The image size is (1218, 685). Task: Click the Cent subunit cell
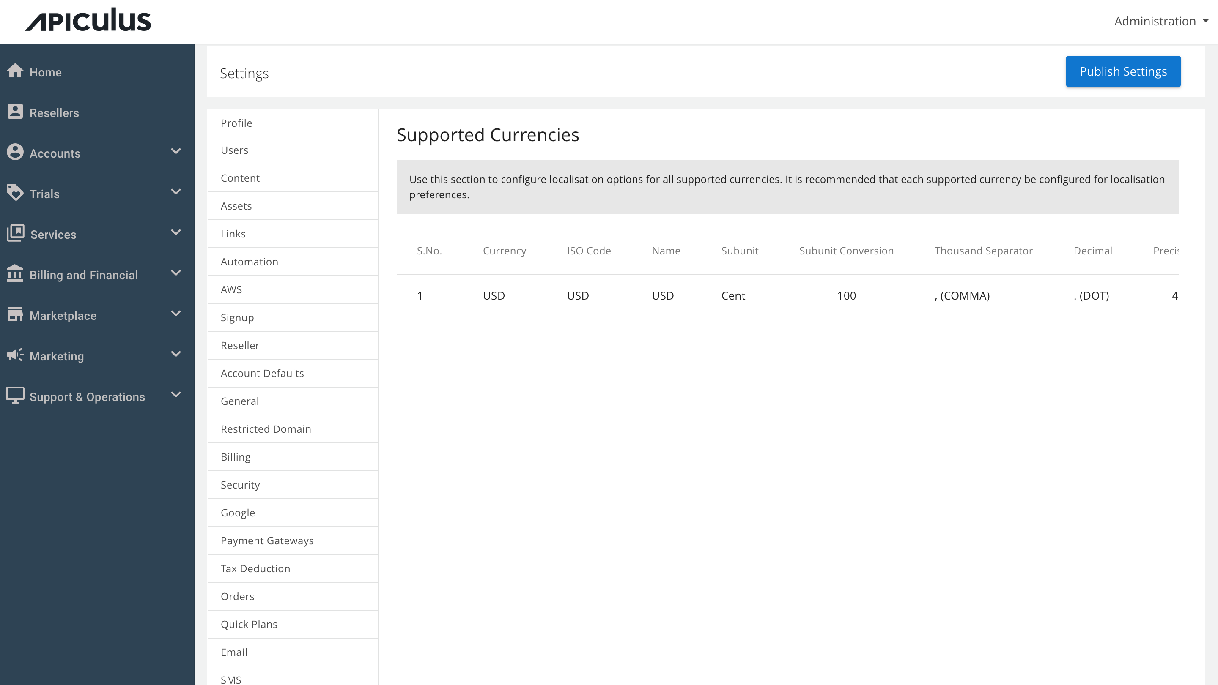pyautogui.click(x=733, y=296)
